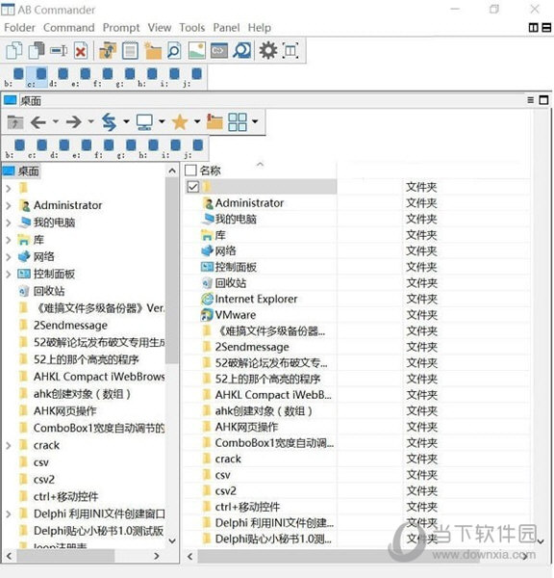This screenshot has height=578, width=554.
Task: Click the Forward arrow in panel toolbar
Action: click(x=74, y=121)
